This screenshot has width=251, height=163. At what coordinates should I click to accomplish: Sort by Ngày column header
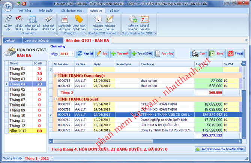pos(104,64)
